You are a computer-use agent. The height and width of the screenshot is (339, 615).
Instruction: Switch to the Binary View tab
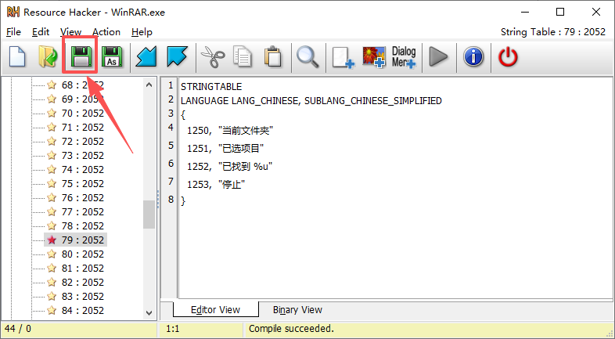tap(297, 309)
